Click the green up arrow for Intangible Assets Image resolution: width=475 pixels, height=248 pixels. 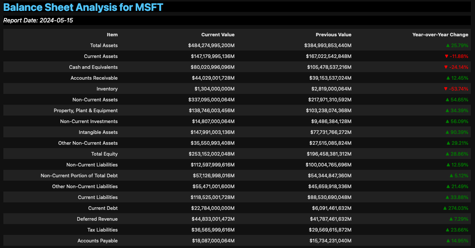tap(447, 132)
